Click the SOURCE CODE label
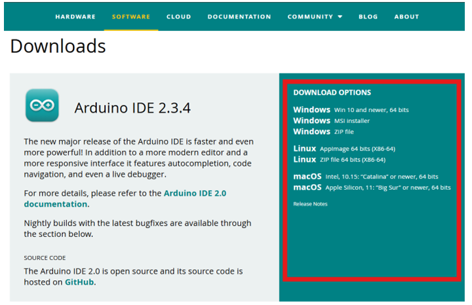This screenshot has height=305, width=472. pyautogui.click(x=45, y=258)
